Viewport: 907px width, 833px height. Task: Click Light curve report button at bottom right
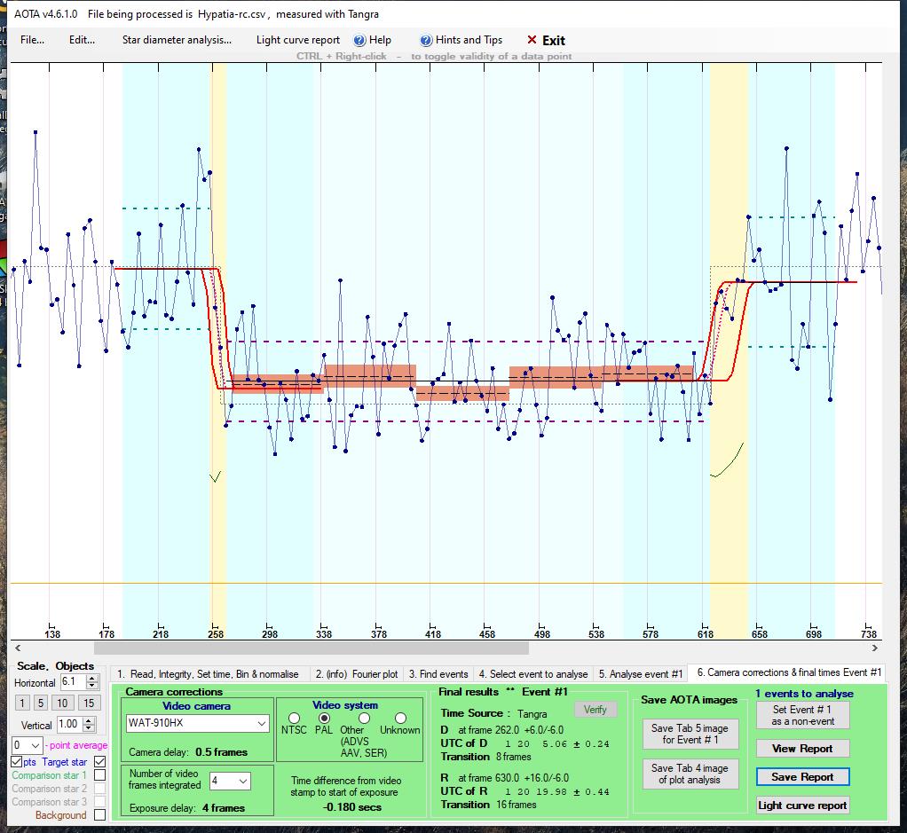click(803, 805)
